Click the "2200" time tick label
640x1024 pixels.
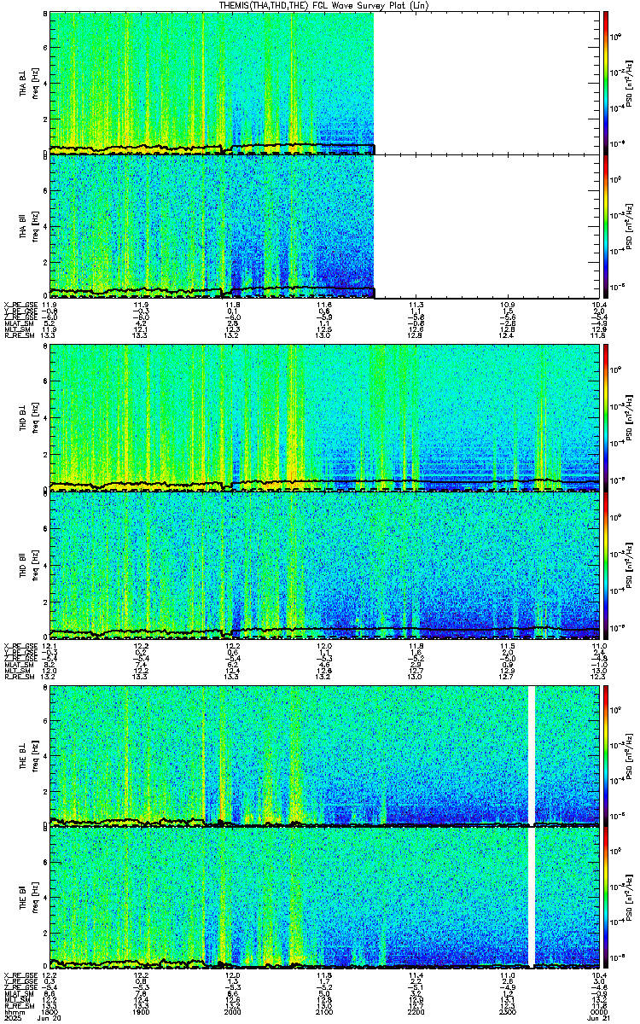point(416,1011)
